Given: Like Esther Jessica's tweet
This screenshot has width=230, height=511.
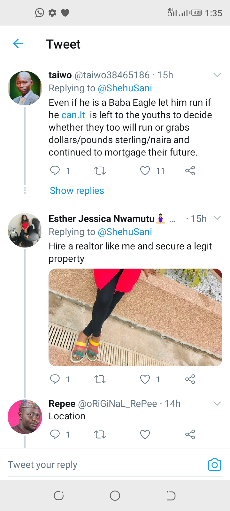Looking at the screenshot, I should pos(145,379).
